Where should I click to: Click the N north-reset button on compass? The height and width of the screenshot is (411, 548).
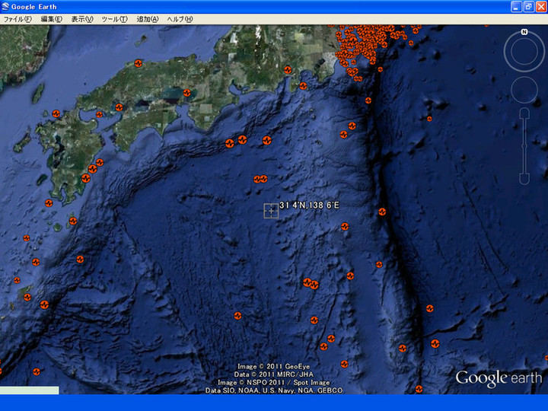(524, 33)
